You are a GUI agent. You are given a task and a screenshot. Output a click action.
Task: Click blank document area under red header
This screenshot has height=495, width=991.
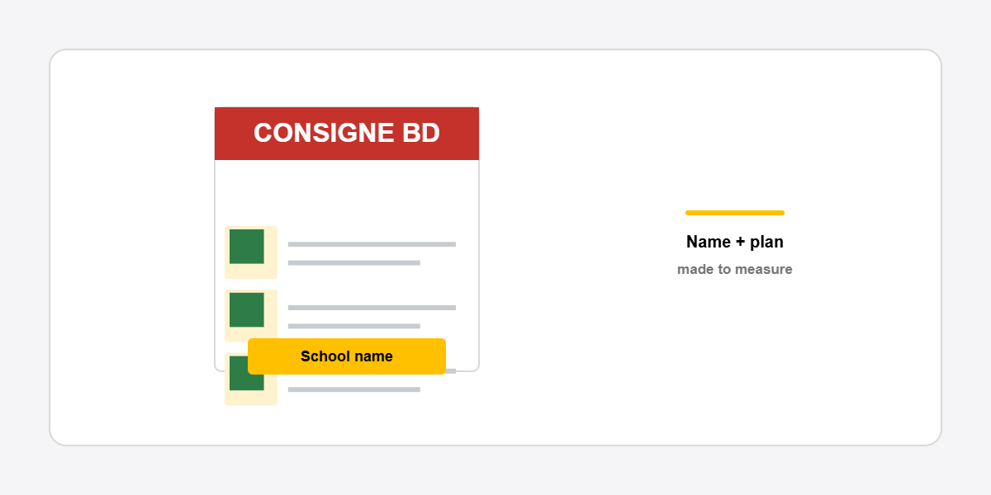347,191
